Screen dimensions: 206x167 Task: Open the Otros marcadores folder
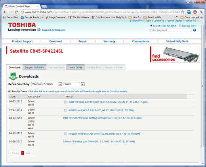click(x=192, y=17)
